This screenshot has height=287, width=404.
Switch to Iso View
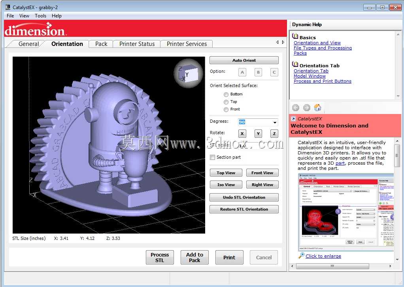click(226, 184)
